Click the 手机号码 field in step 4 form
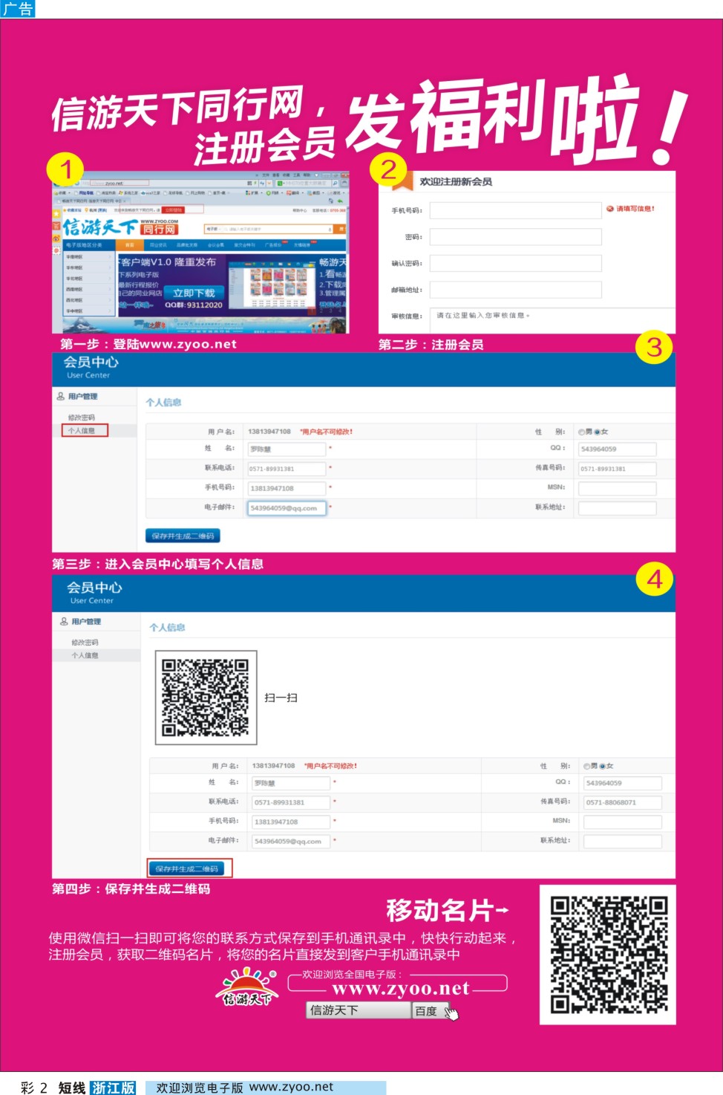The image size is (723, 1095). pos(291,822)
